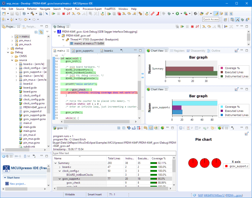Click Collapse All icon in gcov view
The image size is (252, 198).
click(x=124, y=128)
